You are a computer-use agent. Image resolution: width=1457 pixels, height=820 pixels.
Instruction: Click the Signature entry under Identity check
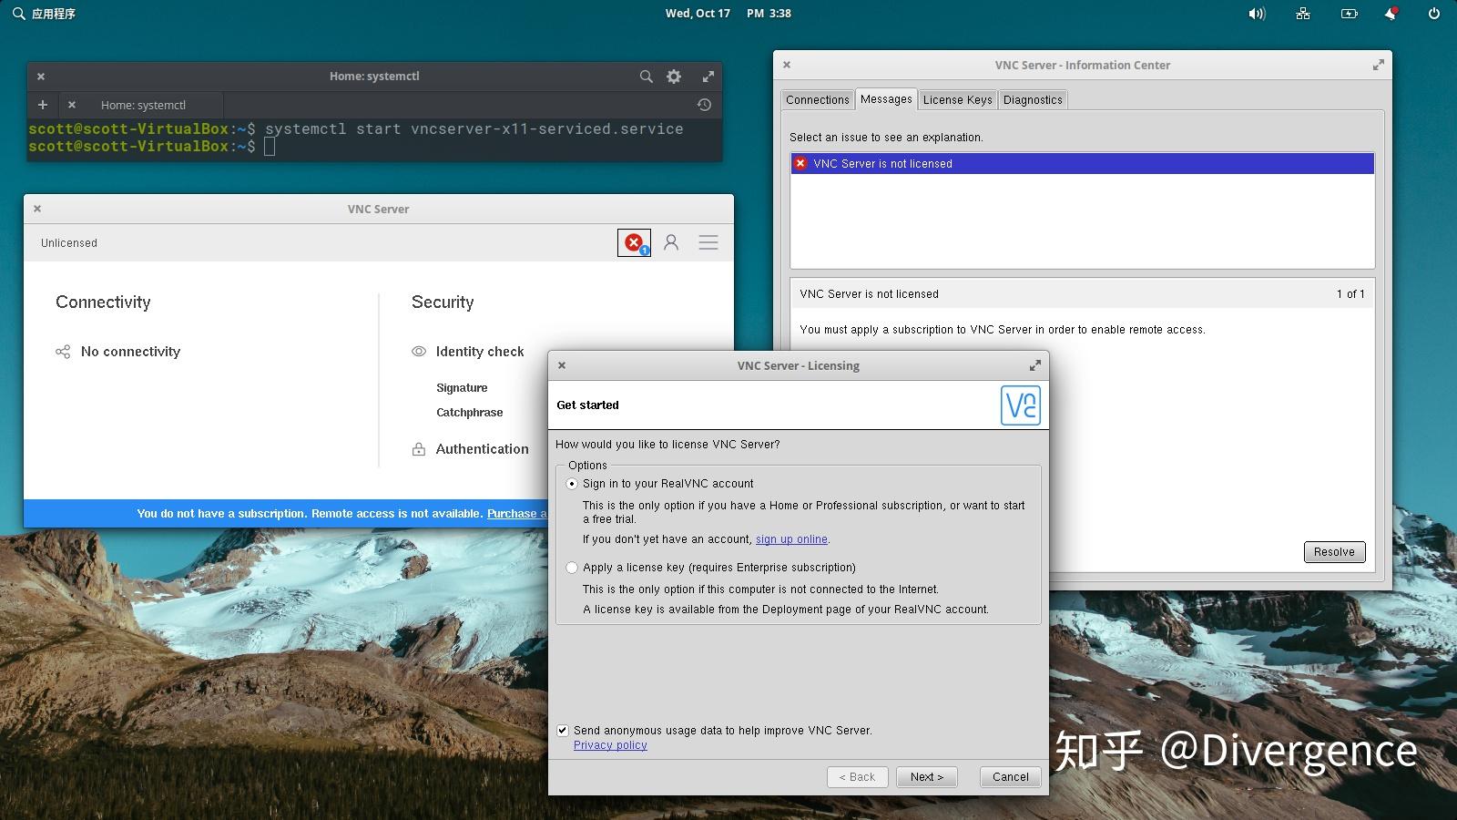click(x=462, y=388)
